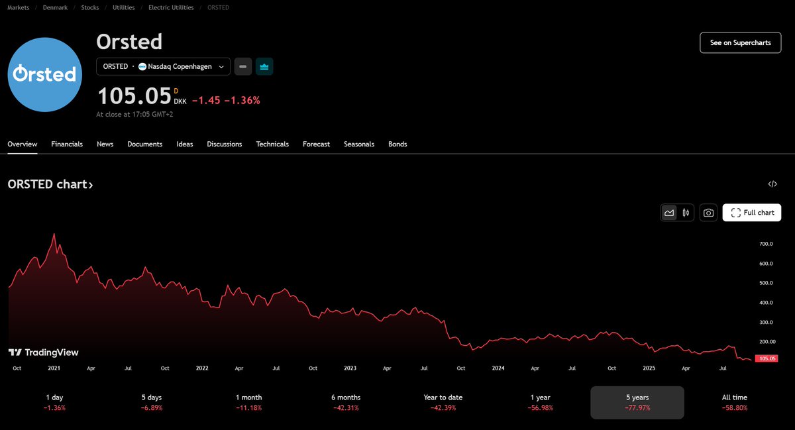
Task: Click the large 105.05 price value
Action: [x=134, y=97]
